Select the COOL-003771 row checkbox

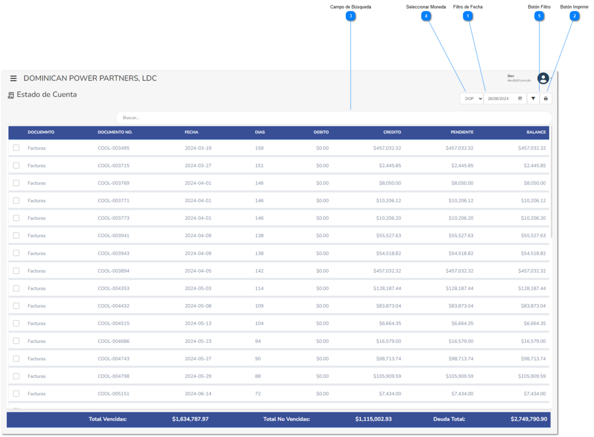click(16, 200)
